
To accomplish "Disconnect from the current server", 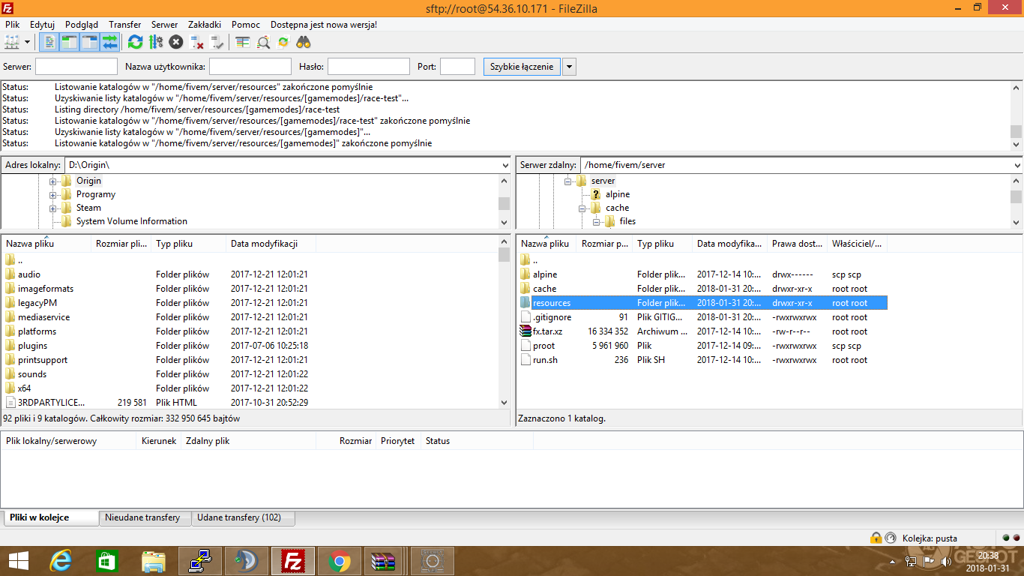I will pyautogui.click(x=196, y=42).
